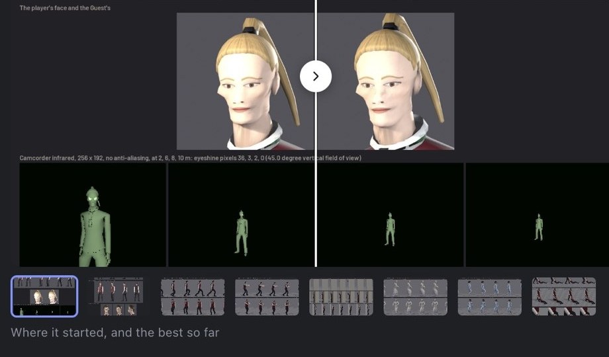The width and height of the screenshot is (609, 357).
Task: Open the second thumbnail with character heads
Action: tap(118, 296)
